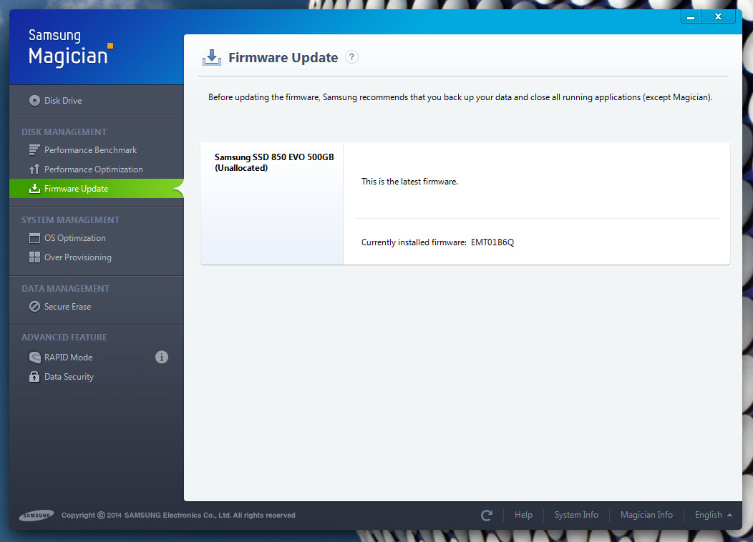Click the Firmware Update download icon in sidebar
This screenshot has width=753, height=542.
tap(34, 189)
